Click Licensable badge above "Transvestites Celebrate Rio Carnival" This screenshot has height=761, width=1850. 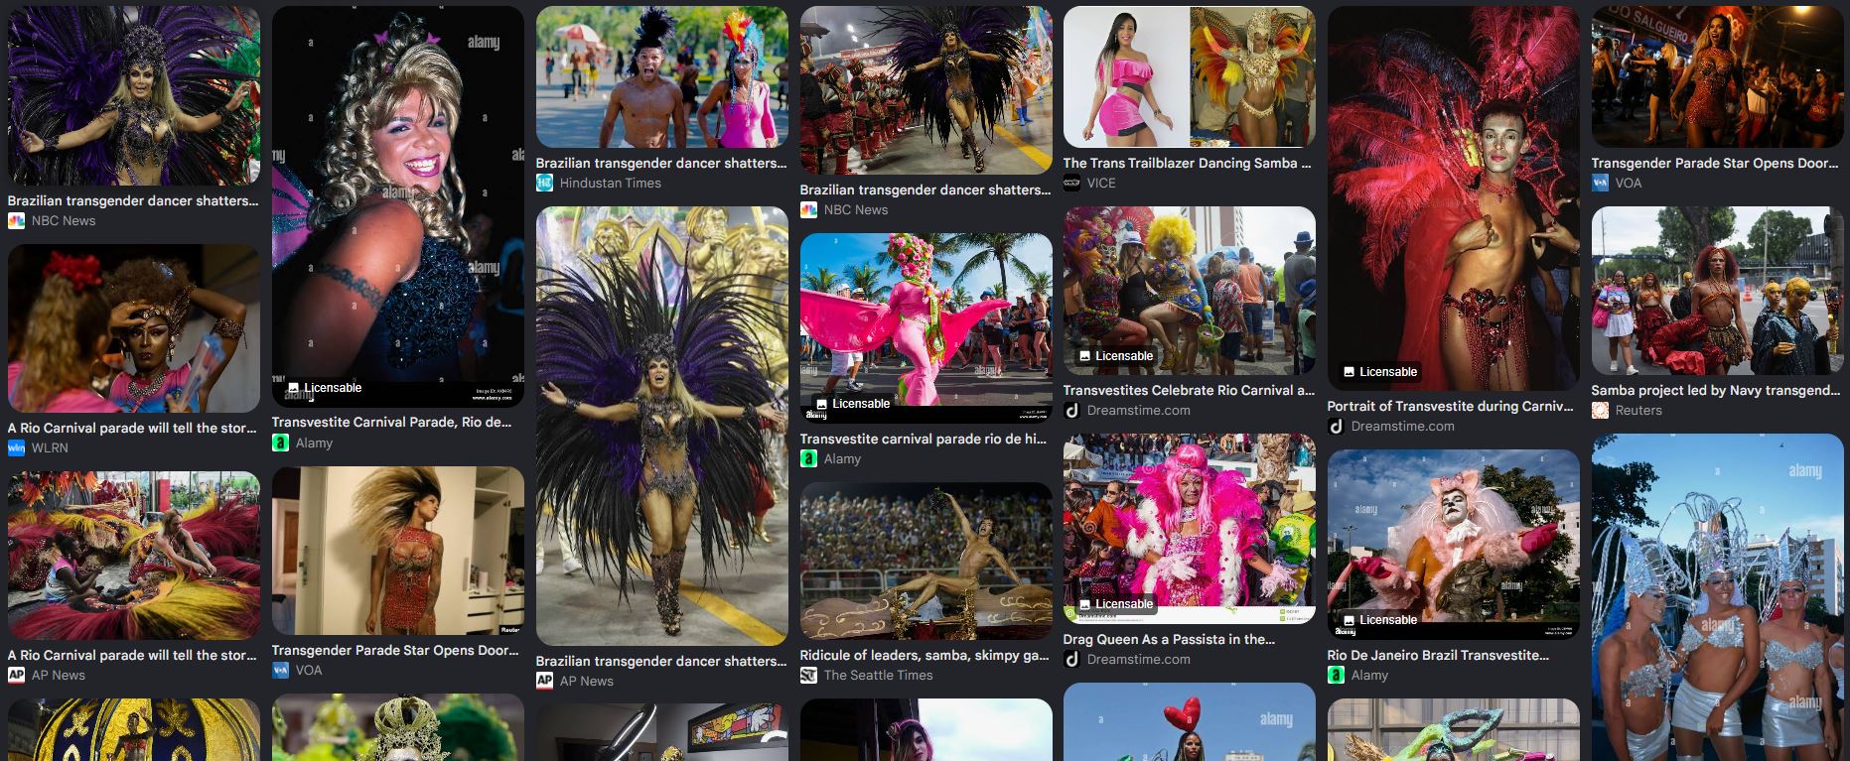click(1115, 356)
